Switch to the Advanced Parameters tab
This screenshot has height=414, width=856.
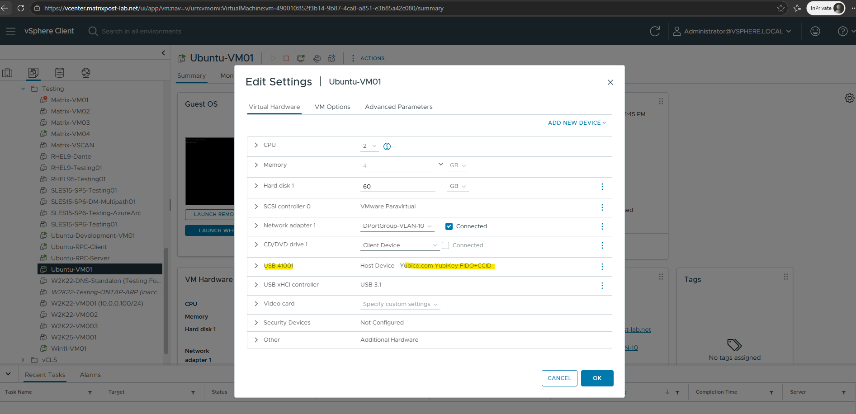(399, 107)
